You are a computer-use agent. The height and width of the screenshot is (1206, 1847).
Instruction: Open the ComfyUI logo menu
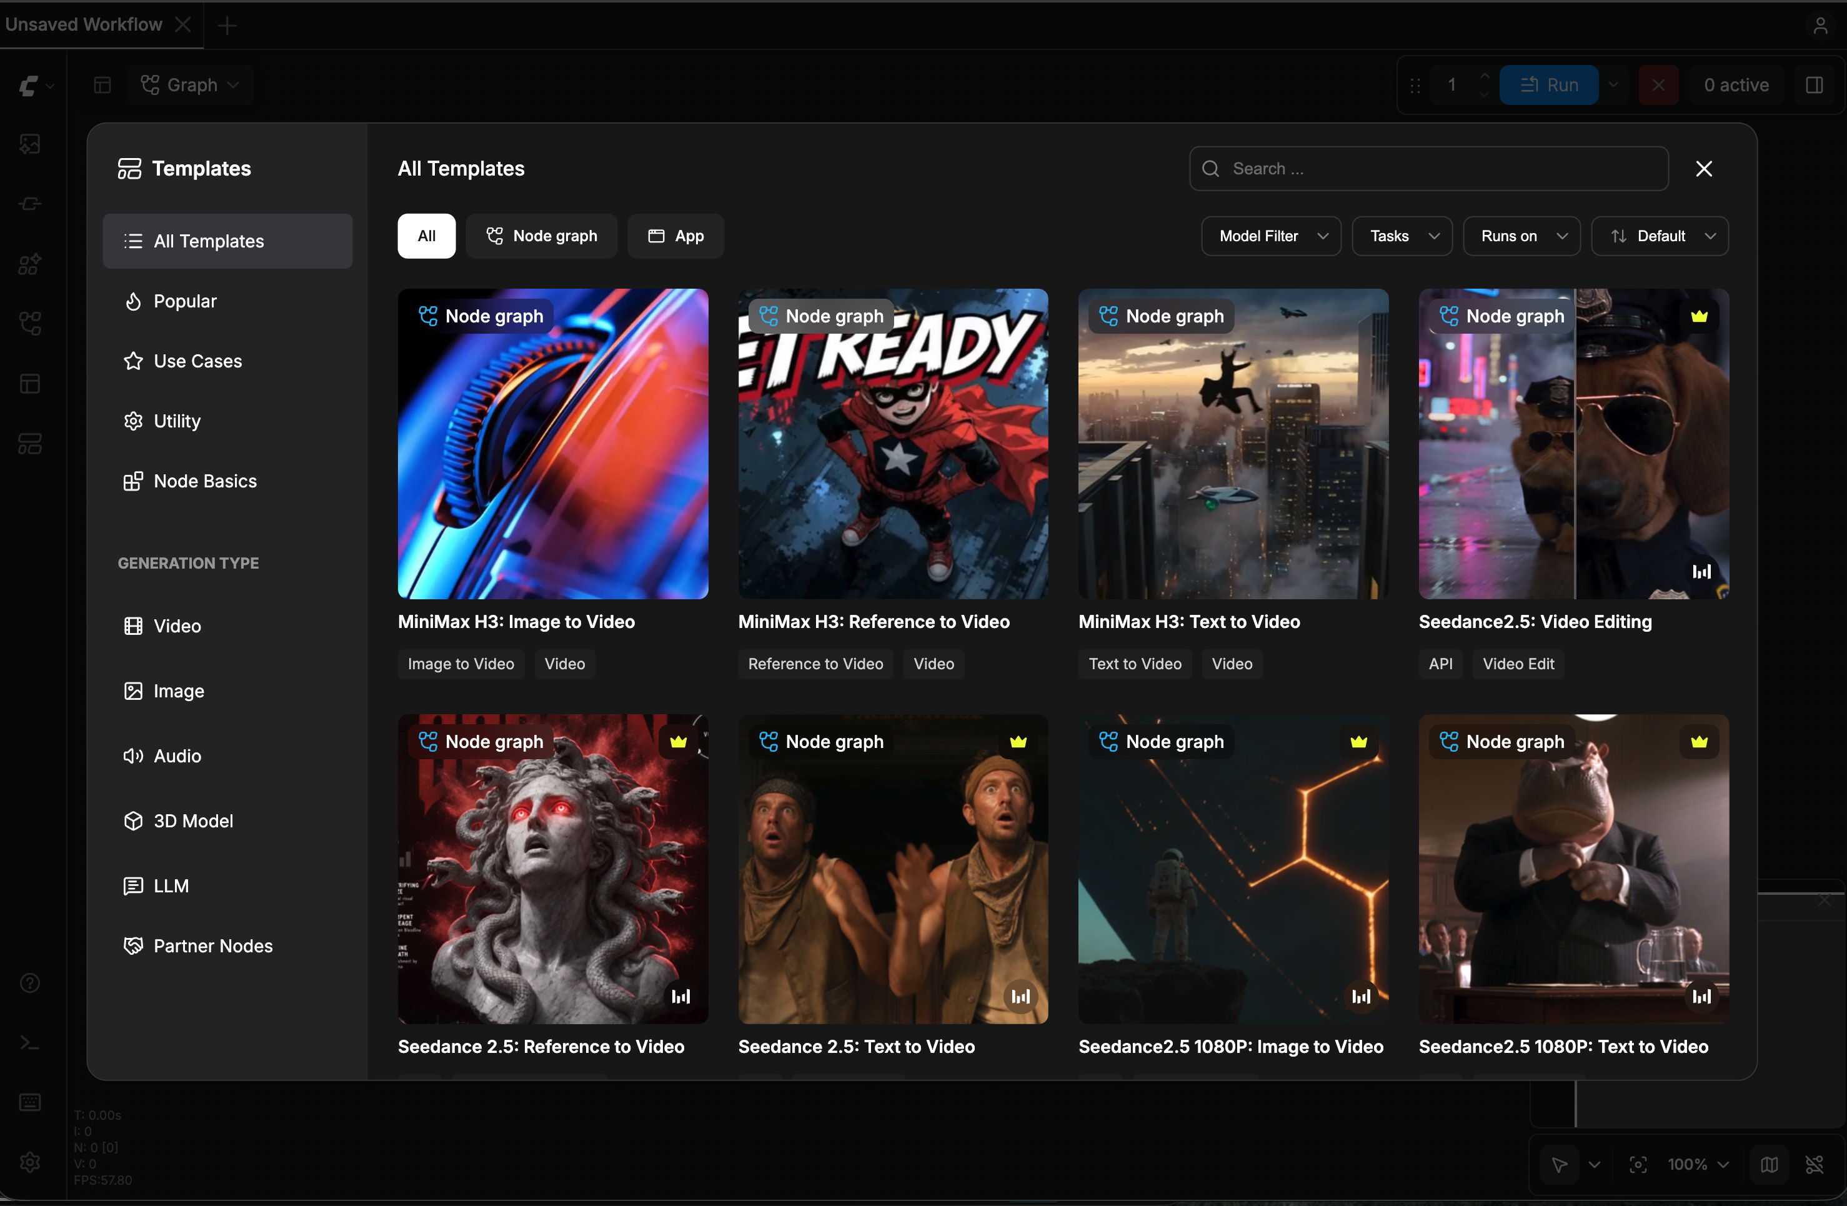coord(34,86)
